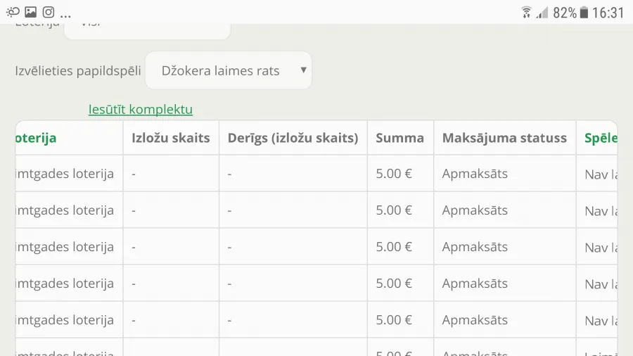The width and height of the screenshot is (633, 356).
Task: Open the Džokera laimes rats dropdown
Action: (229, 70)
